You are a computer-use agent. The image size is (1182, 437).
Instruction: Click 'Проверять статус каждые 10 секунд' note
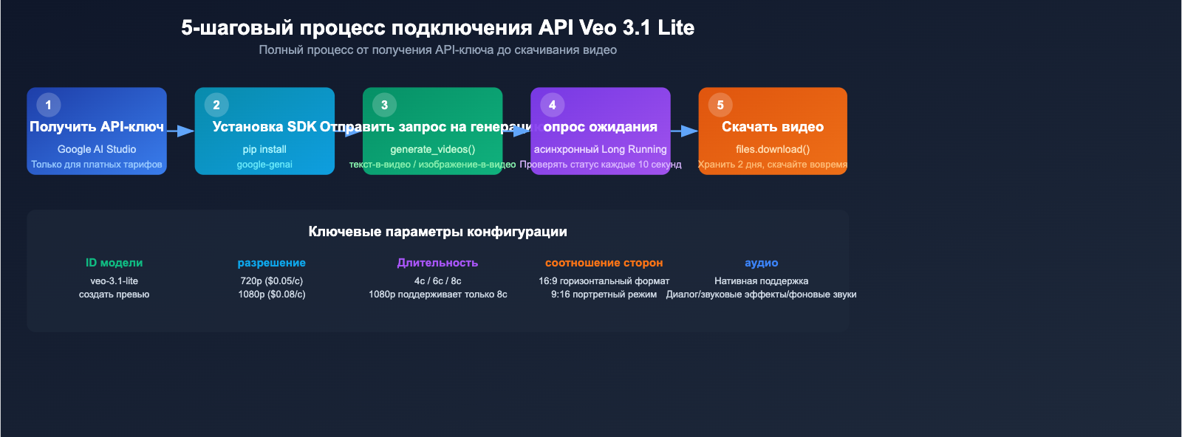(x=601, y=165)
